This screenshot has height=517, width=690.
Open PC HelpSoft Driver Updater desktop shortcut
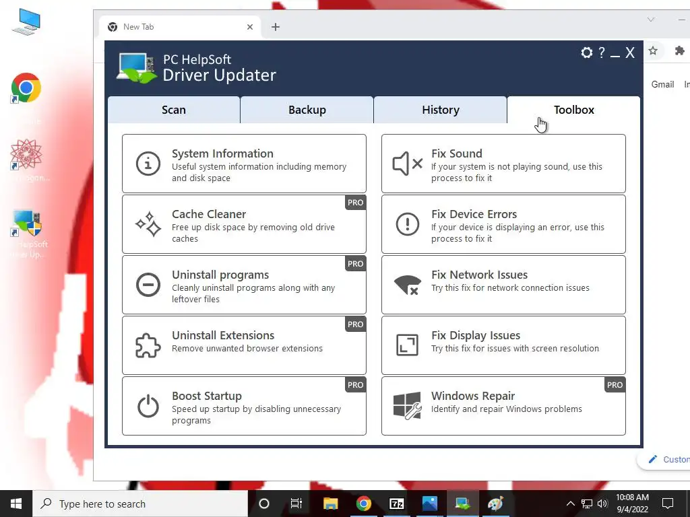point(27,223)
